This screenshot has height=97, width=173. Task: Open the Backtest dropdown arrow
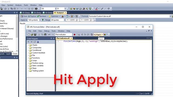pyautogui.click(x=47, y=16)
